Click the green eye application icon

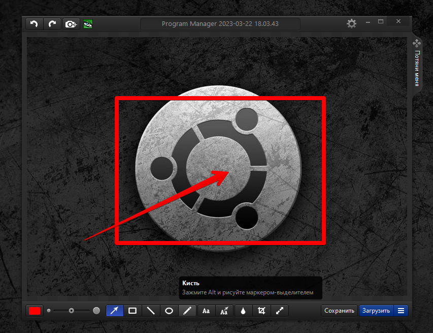point(88,24)
